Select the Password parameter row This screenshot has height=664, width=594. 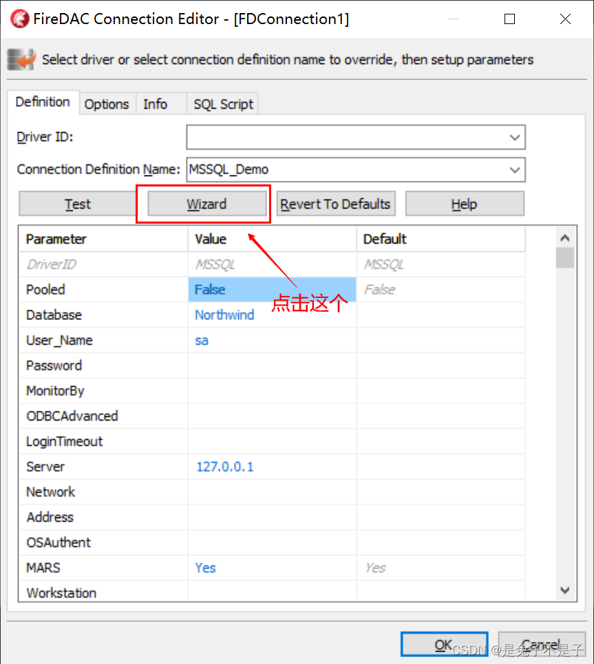click(103, 365)
